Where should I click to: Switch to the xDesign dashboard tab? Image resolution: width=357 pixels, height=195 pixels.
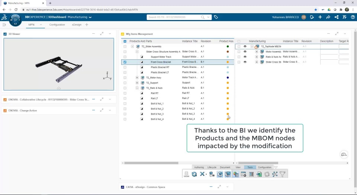pyautogui.click(x=77, y=25)
